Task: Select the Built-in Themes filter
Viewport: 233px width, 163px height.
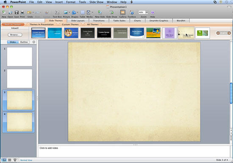Action: 13,25
